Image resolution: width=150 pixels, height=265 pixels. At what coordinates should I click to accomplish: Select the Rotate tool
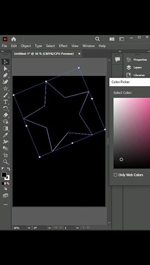[x=6, y=108]
